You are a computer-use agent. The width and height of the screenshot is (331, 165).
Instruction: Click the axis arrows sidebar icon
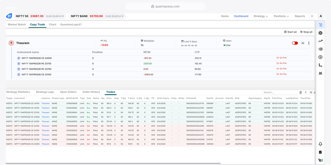320,65
